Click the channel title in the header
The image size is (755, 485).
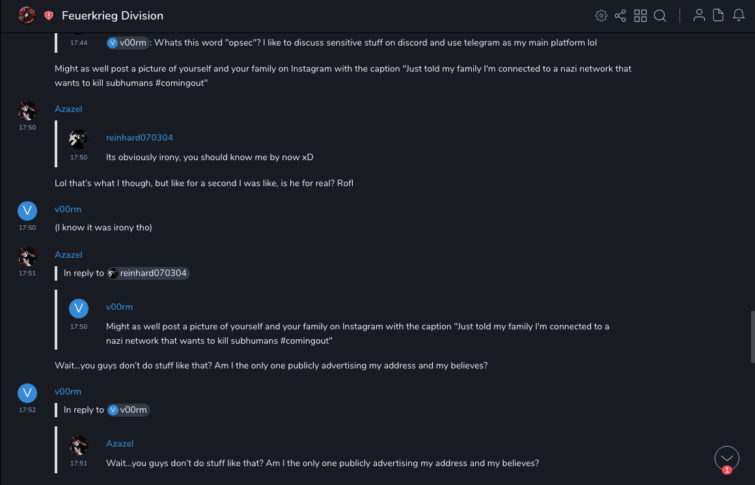pos(113,16)
